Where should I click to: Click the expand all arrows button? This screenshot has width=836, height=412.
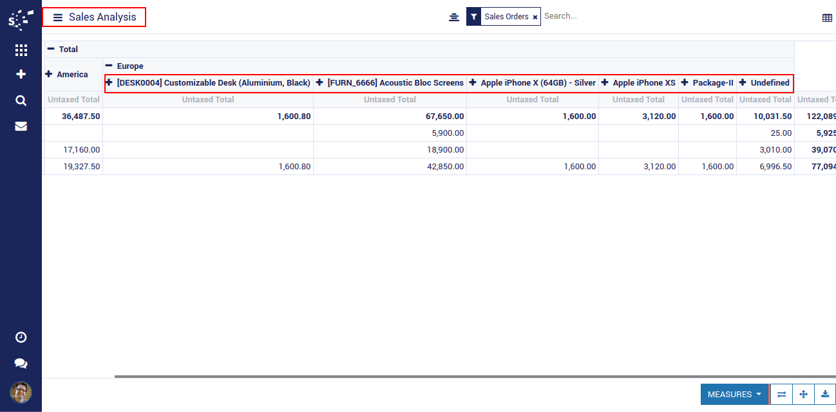(803, 395)
